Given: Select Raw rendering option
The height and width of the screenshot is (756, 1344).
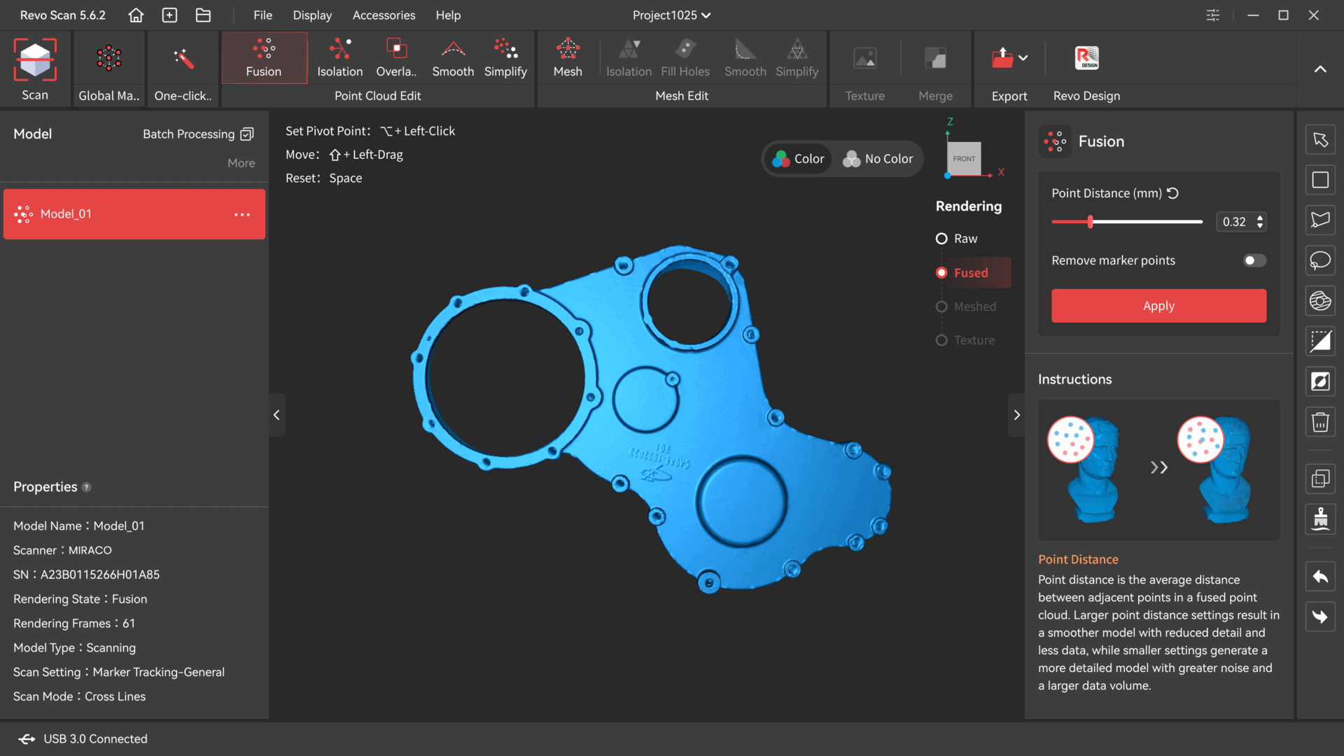Looking at the screenshot, I should 941,239.
